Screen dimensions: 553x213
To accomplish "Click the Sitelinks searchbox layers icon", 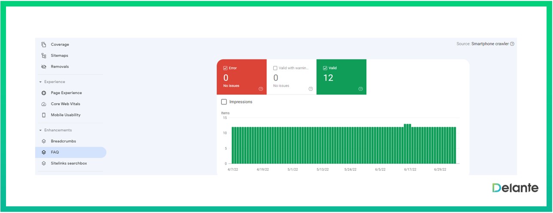I will (x=44, y=163).
